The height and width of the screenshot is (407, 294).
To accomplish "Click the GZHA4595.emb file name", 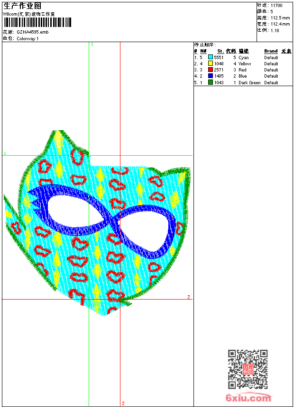I will [32, 32].
